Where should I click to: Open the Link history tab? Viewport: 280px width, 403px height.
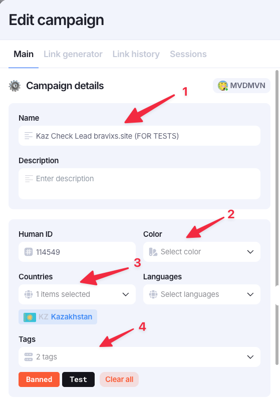[136, 54]
